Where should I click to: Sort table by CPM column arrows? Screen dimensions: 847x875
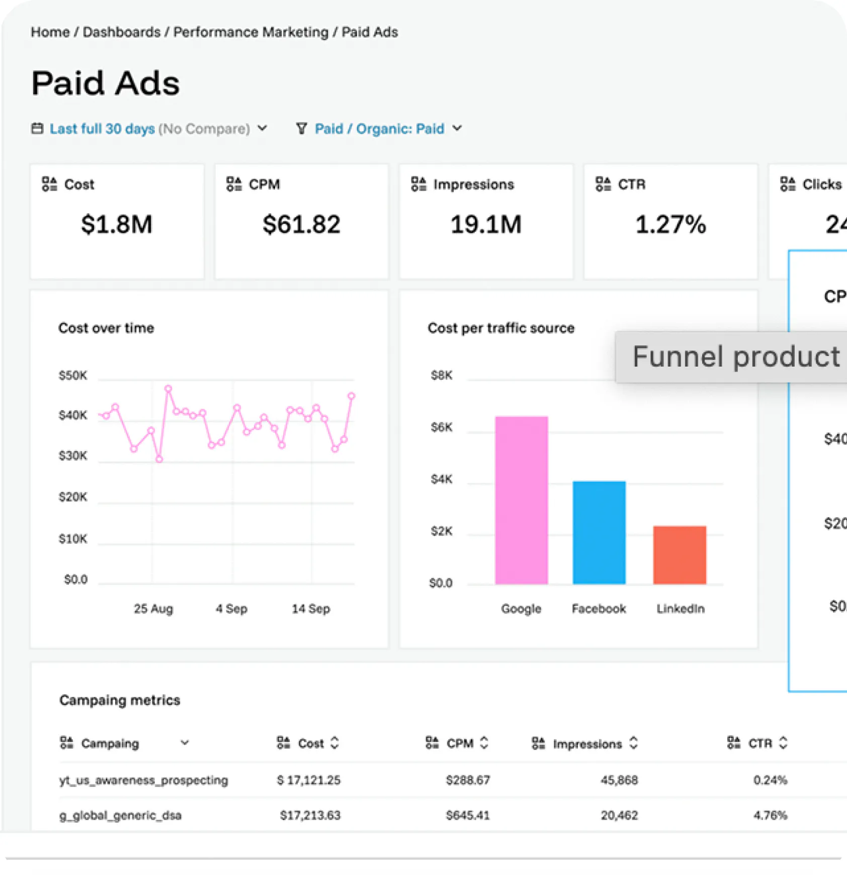pyautogui.click(x=484, y=743)
